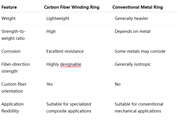This screenshot has width=178, height=122.
Task: Select the Application flexibility label
Action: (x=12, y=108)
